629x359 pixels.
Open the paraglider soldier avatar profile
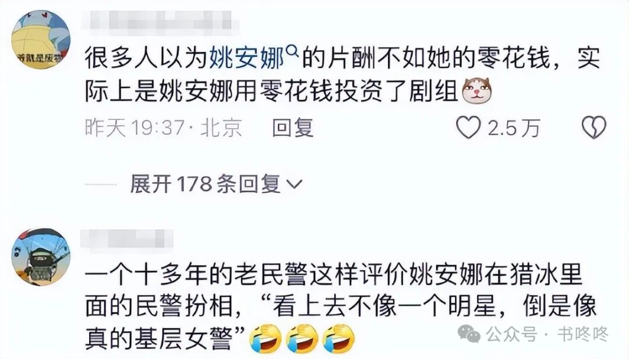point(41,257)
